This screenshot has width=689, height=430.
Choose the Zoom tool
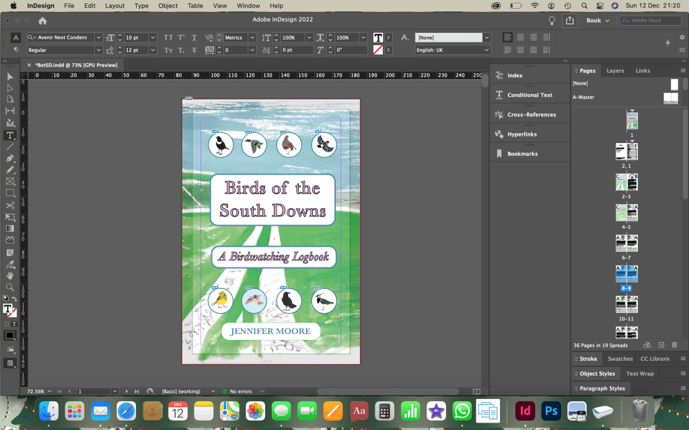10,287
